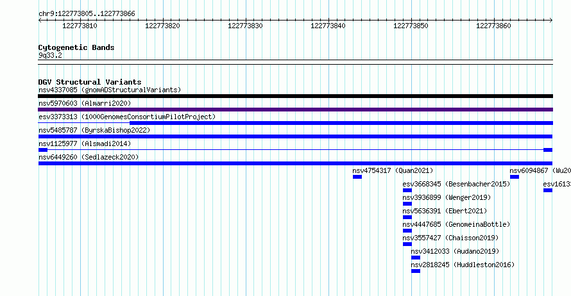Image resolution: width=571 pixels, height=296 pixels.
Task: Select the small bar under nsv4447685
Action: coord(407,231)
